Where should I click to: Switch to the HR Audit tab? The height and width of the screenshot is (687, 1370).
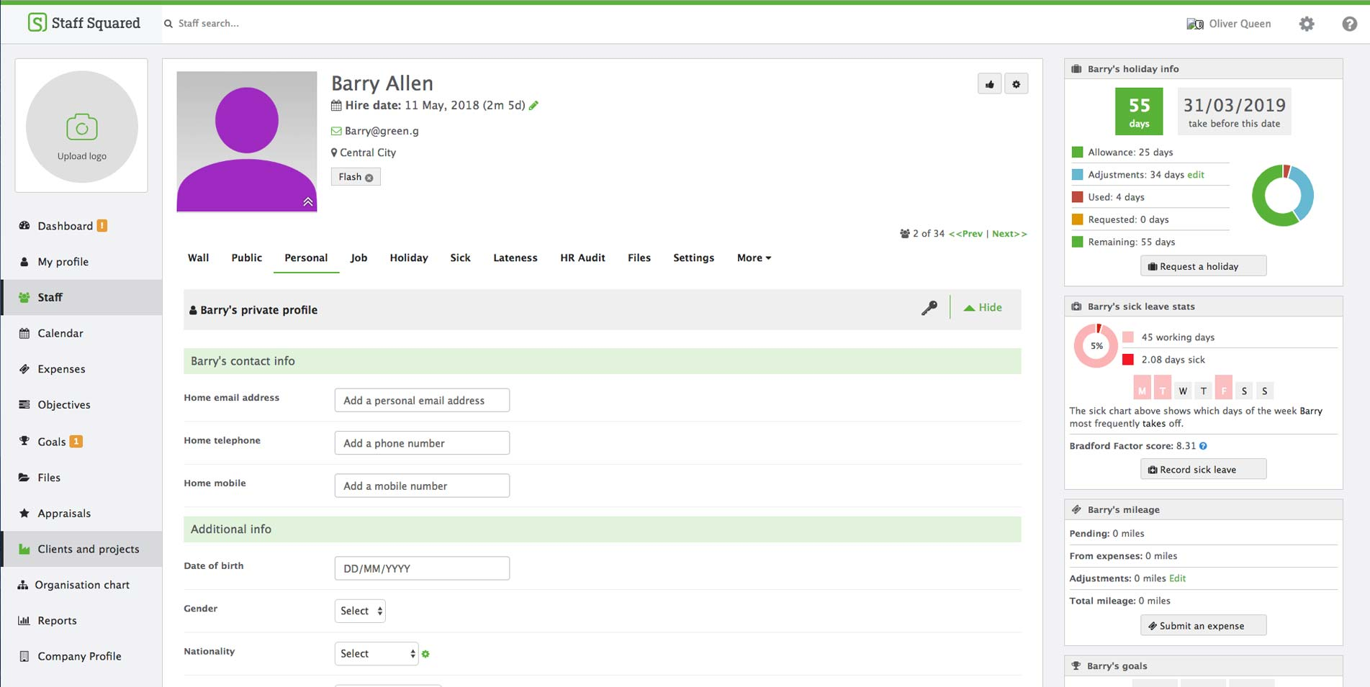(582, 258)
